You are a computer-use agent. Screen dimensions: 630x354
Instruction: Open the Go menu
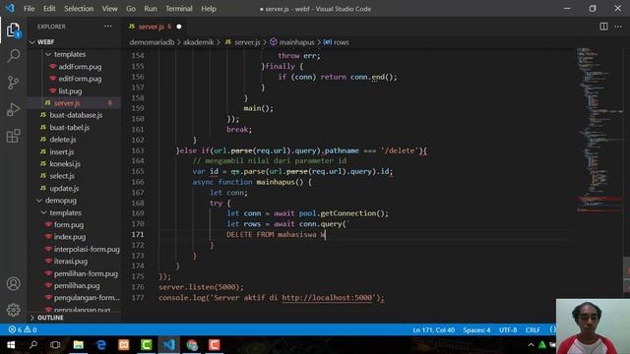(131, 9)
